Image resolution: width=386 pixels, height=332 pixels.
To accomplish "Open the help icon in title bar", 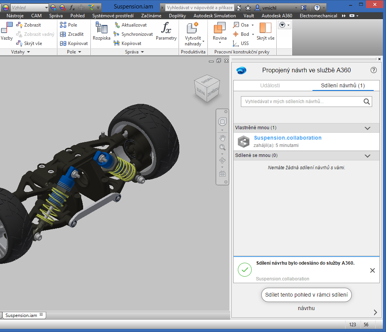I will pos(317,8).
